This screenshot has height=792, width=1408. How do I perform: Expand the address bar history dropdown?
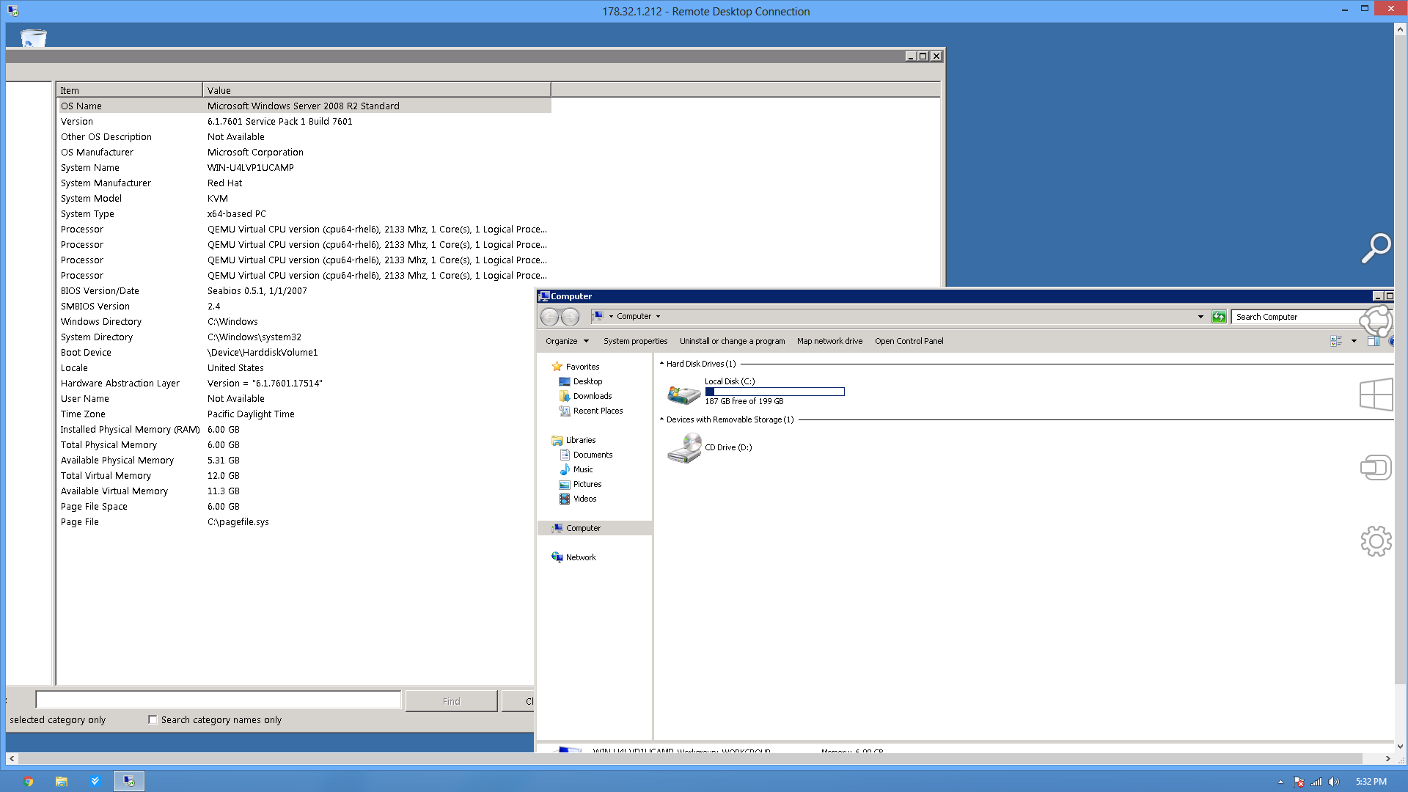click(x=1200, y=317)
